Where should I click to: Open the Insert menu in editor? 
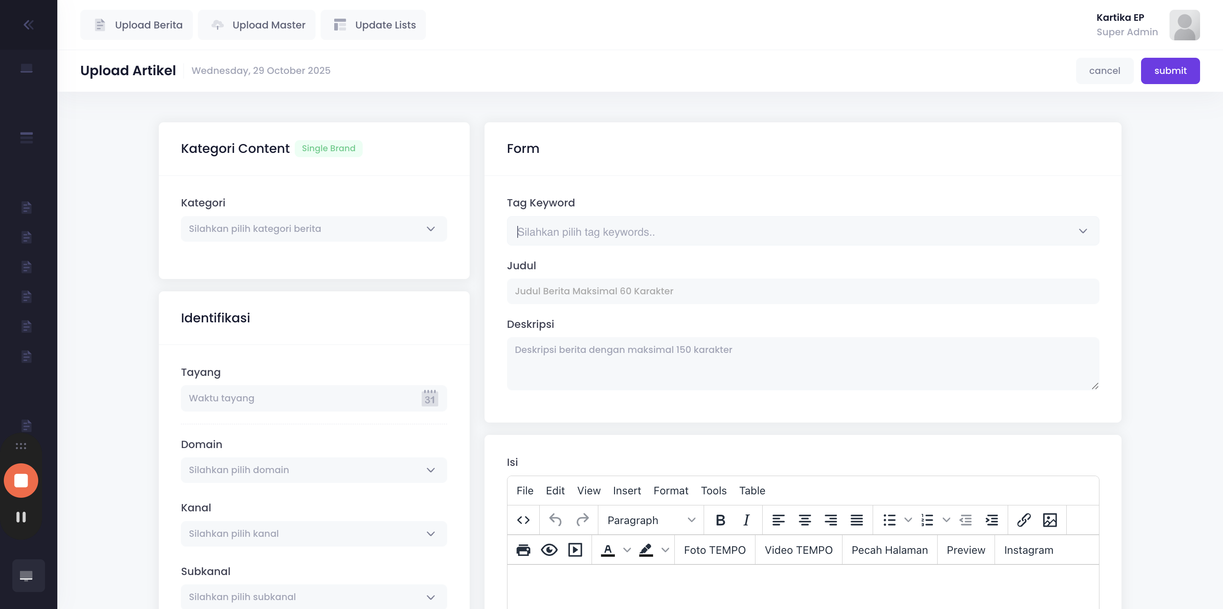point(627,491)
